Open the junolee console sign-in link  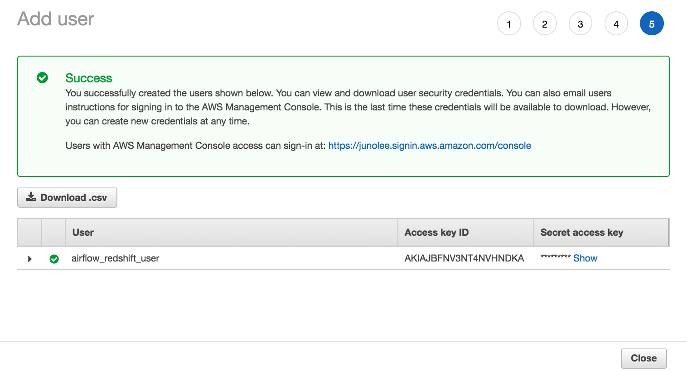point(429,145)
